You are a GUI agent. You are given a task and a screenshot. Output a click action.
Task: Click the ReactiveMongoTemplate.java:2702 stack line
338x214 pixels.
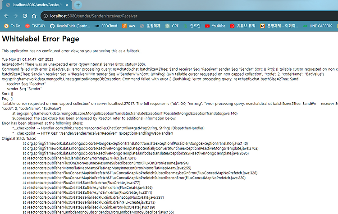(x=141, y=148)
